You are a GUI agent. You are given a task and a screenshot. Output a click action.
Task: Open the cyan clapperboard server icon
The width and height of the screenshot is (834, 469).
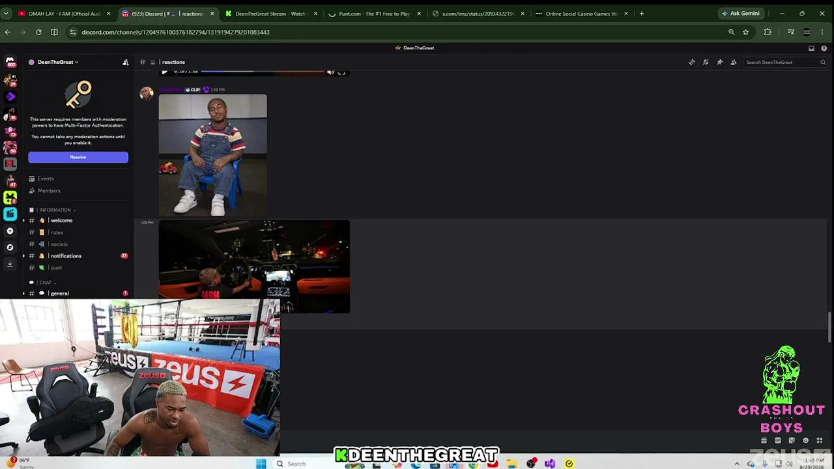10,214
